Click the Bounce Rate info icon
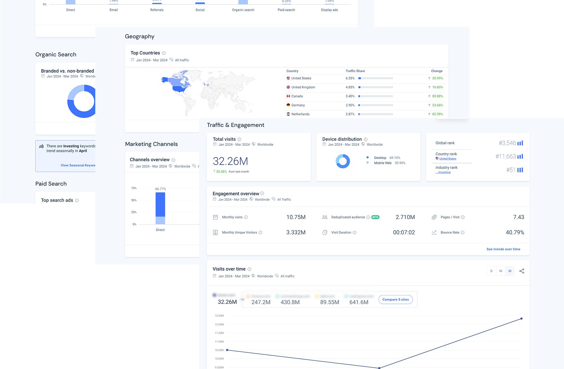 pos(463,232)
